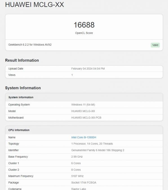This screenshot has height=190, width=168.
Task: Select the 16688 OpenCL score number
Action: coord(84,25)
